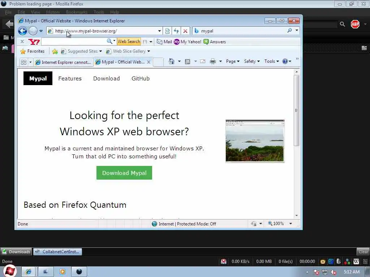Click the ABP Adblock Plus icon in Firefox

point(355,24)
